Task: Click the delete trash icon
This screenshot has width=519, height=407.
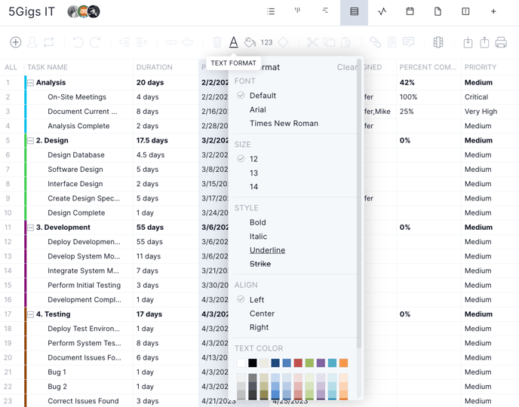Action: point(217,42)
